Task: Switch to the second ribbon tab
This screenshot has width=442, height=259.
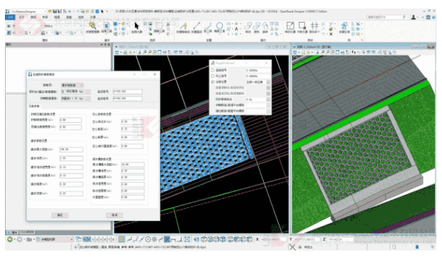Action: (x=21, y=17)
